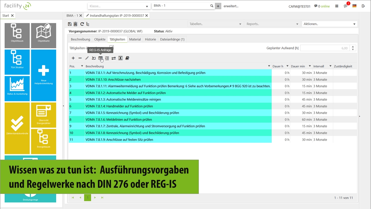
Task: Decrease Geplanter Aufwand with the down spinner
Action: (353, 50)
